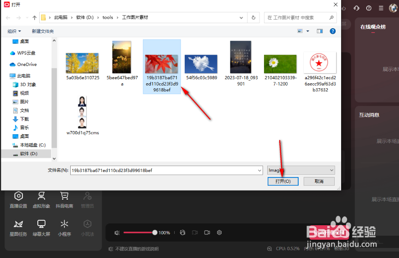Open the 组织 organize menu

click(14, 31)
